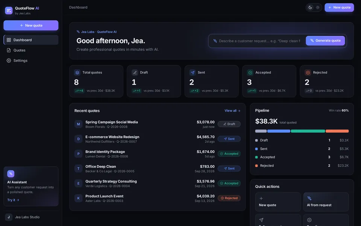Viewport: 361px width, 226px height.
Task: Click the gear icon quick action tile
Action: click(326, 220)
